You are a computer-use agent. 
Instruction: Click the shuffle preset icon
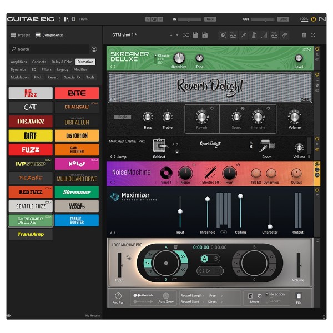coord(186,35)
